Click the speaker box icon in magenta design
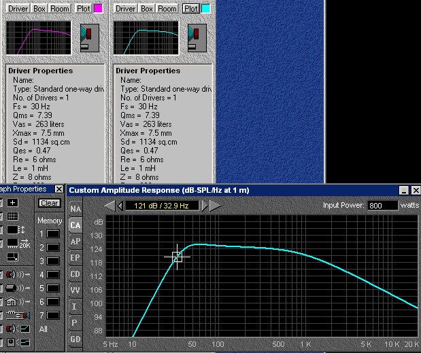The image size is (421, 353). click(x=90, y=38)
